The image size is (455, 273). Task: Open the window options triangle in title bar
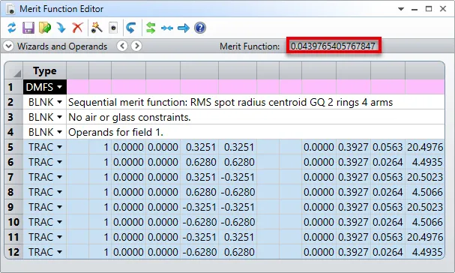(401, 9)
